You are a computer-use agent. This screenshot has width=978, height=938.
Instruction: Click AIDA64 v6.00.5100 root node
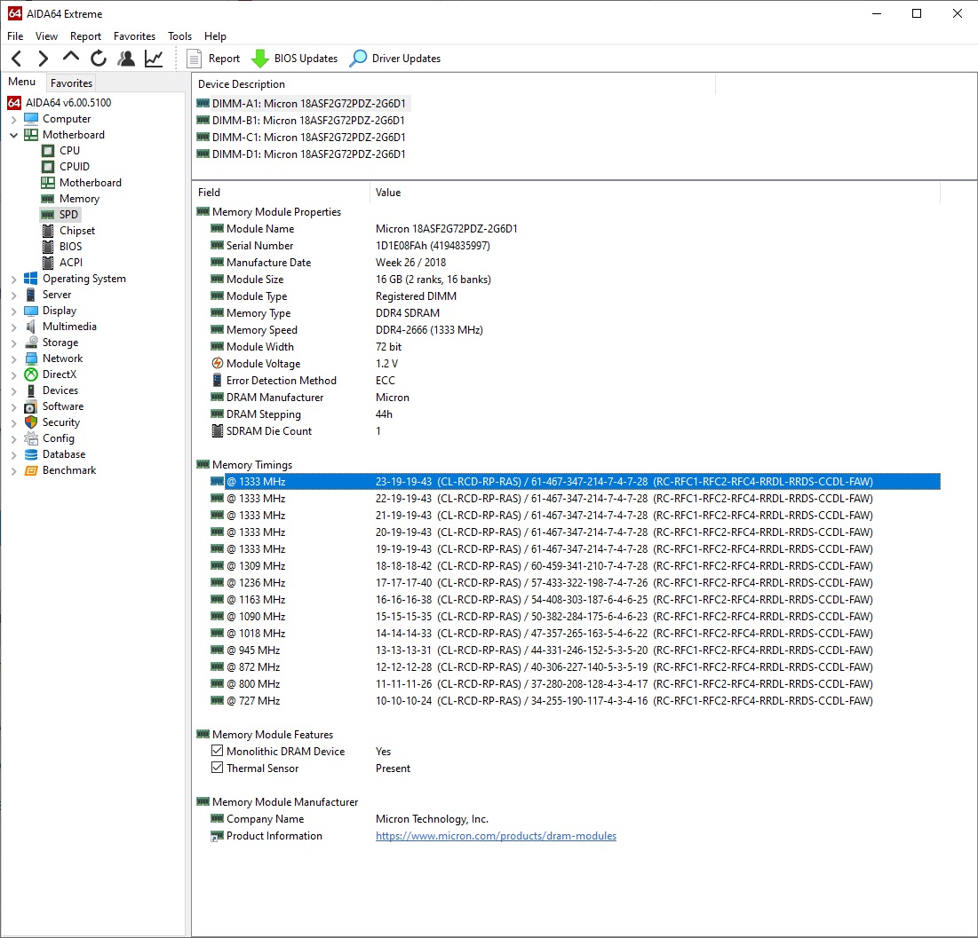pos(60,103)
